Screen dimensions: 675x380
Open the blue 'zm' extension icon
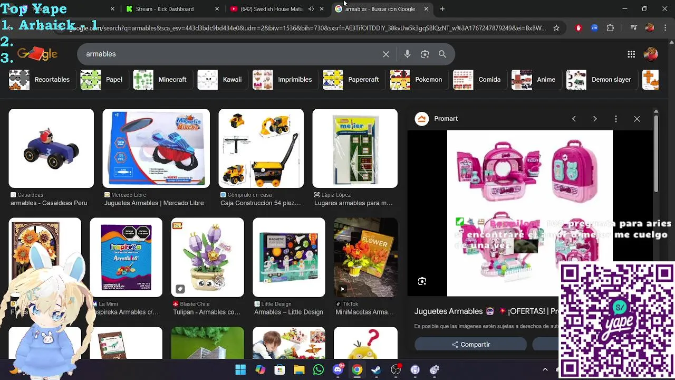[x=594, y=28]
